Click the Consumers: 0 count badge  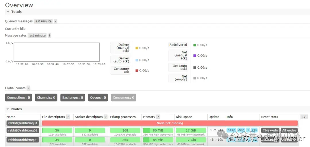[x=123, y=98]
